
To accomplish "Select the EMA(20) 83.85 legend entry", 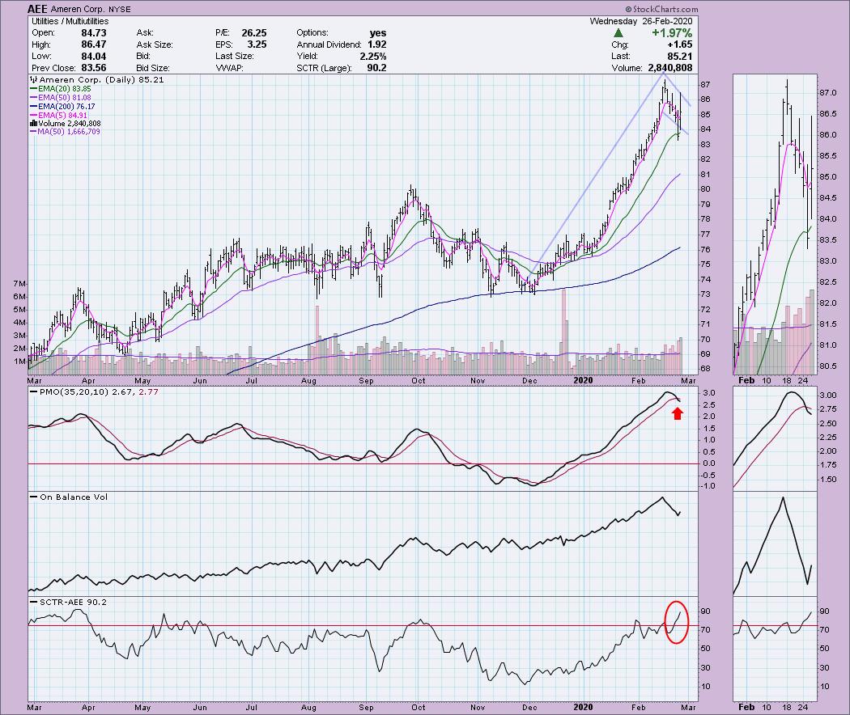I will pyautogui.click(x=62, y=88).
